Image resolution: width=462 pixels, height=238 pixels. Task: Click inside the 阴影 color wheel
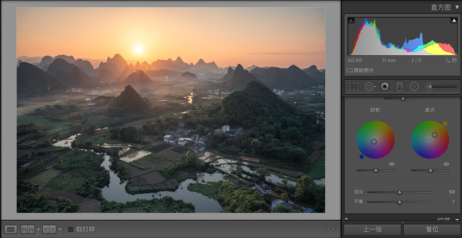point(375,140)
